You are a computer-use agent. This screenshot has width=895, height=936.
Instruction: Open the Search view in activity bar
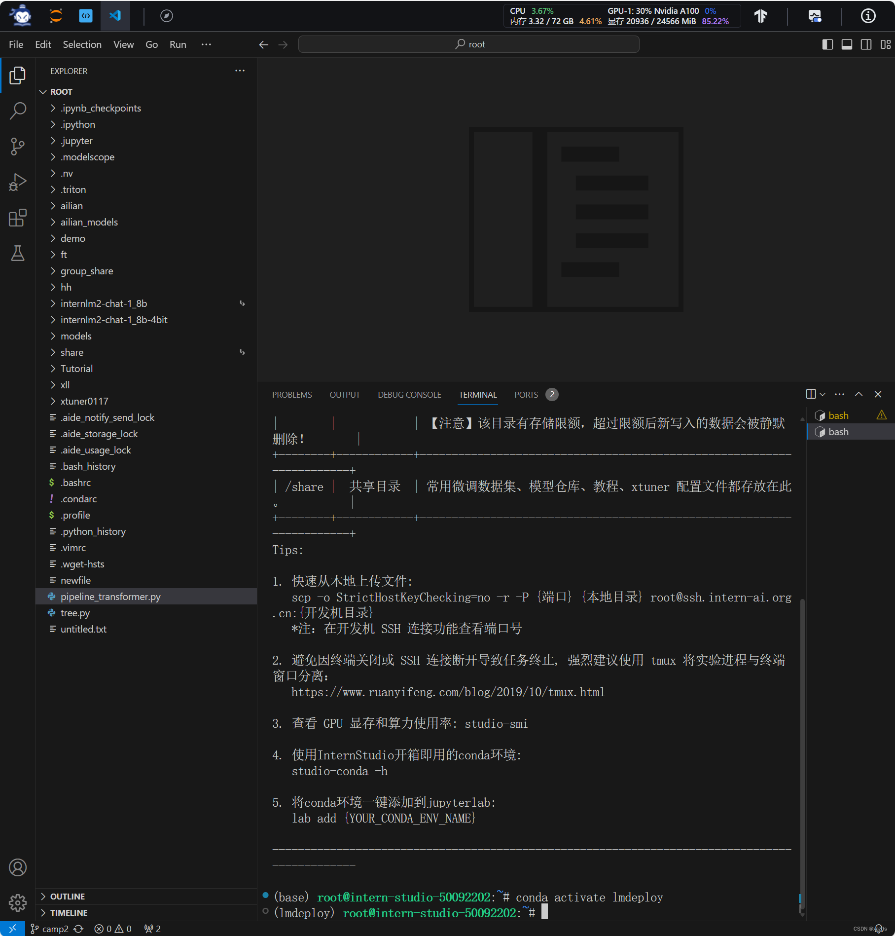pyautogui.click(x=18, y=111)
